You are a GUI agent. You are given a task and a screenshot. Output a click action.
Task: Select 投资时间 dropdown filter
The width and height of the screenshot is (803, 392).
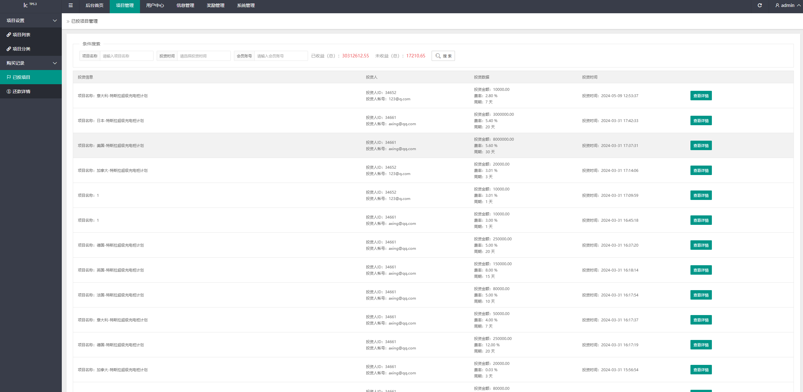coord(204,56)
